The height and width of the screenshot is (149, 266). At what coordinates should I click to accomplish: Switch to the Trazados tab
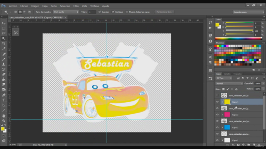coord(237,74)
